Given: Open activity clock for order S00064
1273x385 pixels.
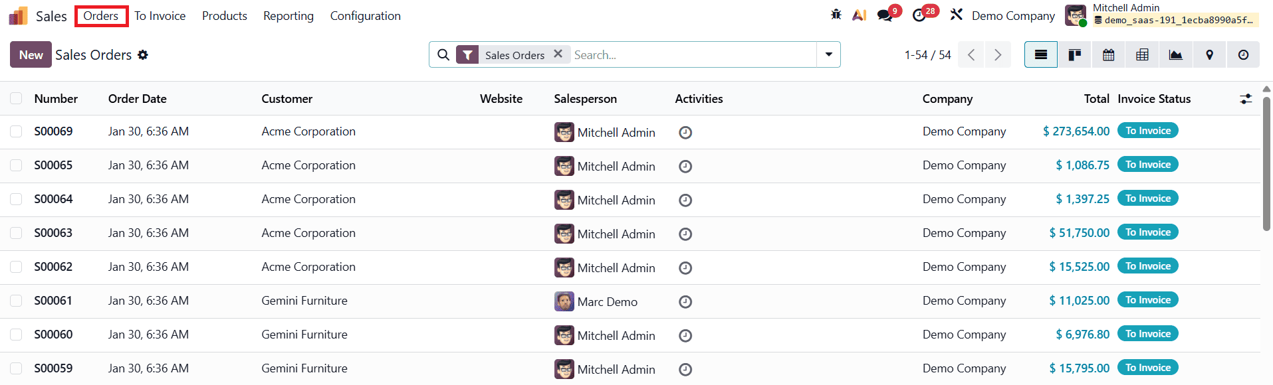Looking at the screenshot, I should 685,200.
